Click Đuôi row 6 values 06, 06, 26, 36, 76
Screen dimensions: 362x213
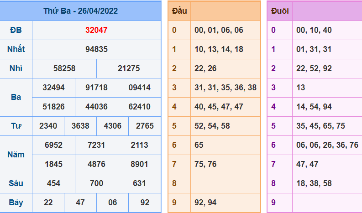[x=327, y=145]
